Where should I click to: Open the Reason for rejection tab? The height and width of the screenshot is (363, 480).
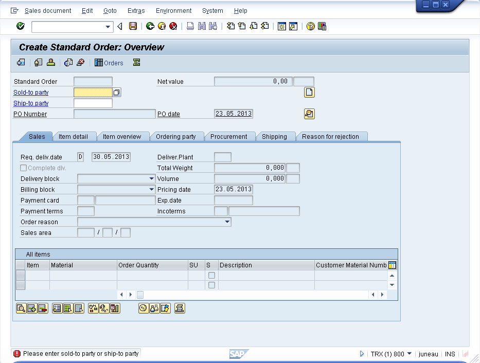click(330, 137)
